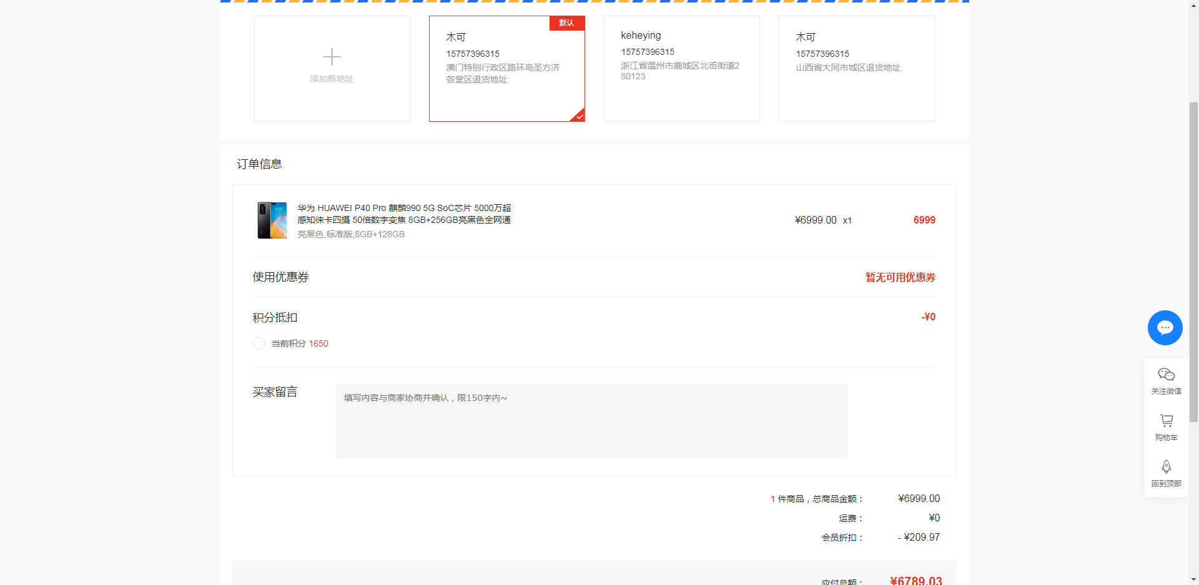Click the 使用优惠券 label
1199x585 pixels.
280,277
